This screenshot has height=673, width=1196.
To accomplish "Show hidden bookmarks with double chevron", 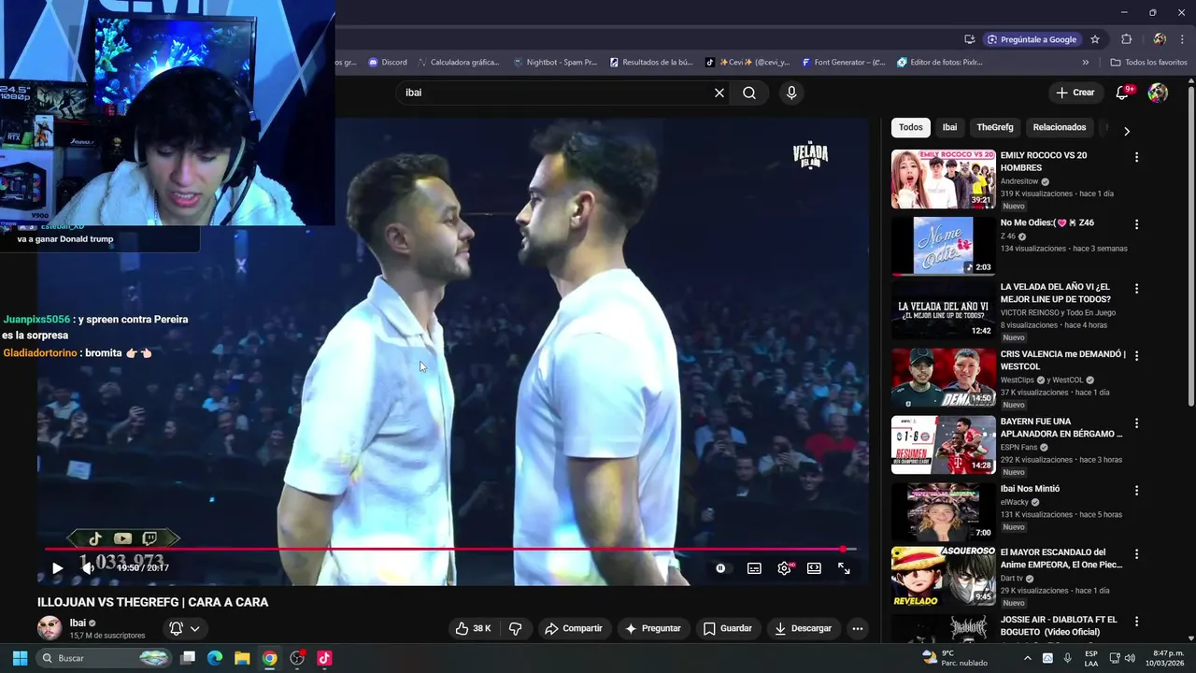I will coord(1085,63).
